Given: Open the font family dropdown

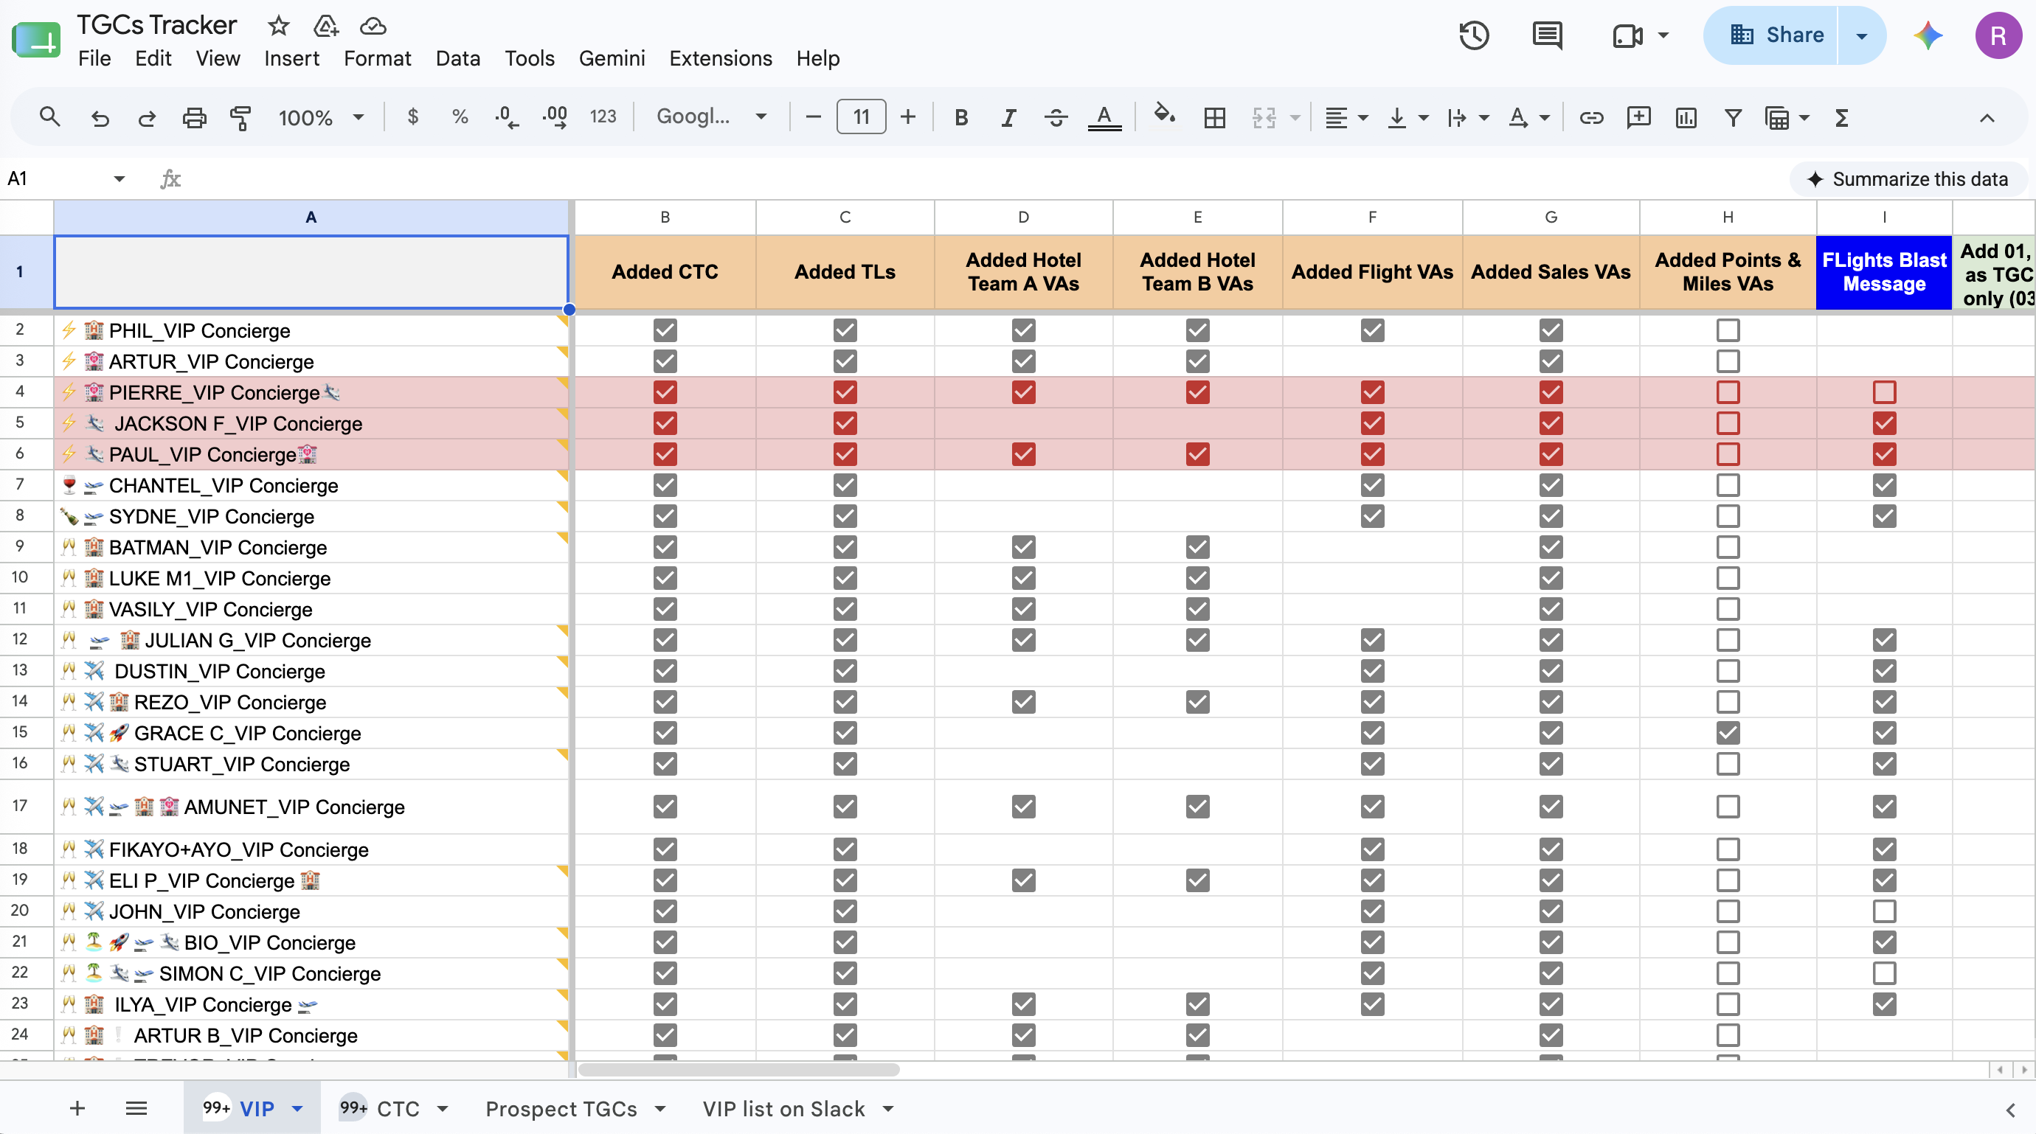Looking at the screenshot, I should pos(711,118).
